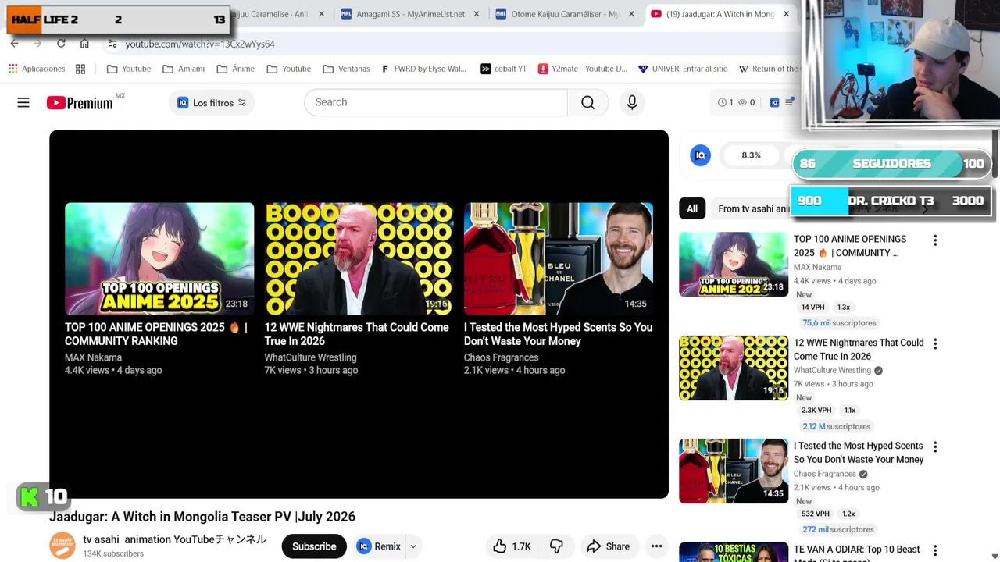Open Chaos Fragrances channel in sidebar
1000x562 pixels.
[825, 474]
